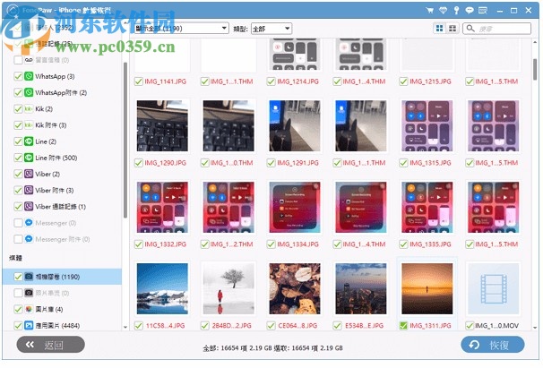Screen dimensions: 543x368
Task: Open the purple control center IMG_1315.JPG thumbnail
Action: pyautogui.click(x=427, y=126)
